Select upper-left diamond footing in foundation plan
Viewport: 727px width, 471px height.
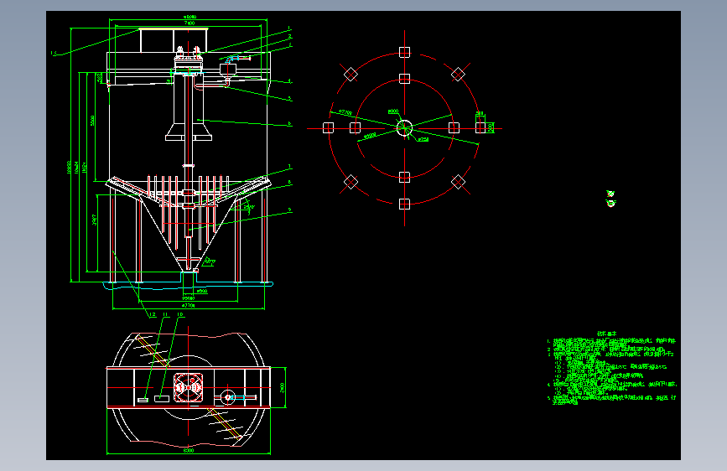pyautogui.click(x=351, y=75)
